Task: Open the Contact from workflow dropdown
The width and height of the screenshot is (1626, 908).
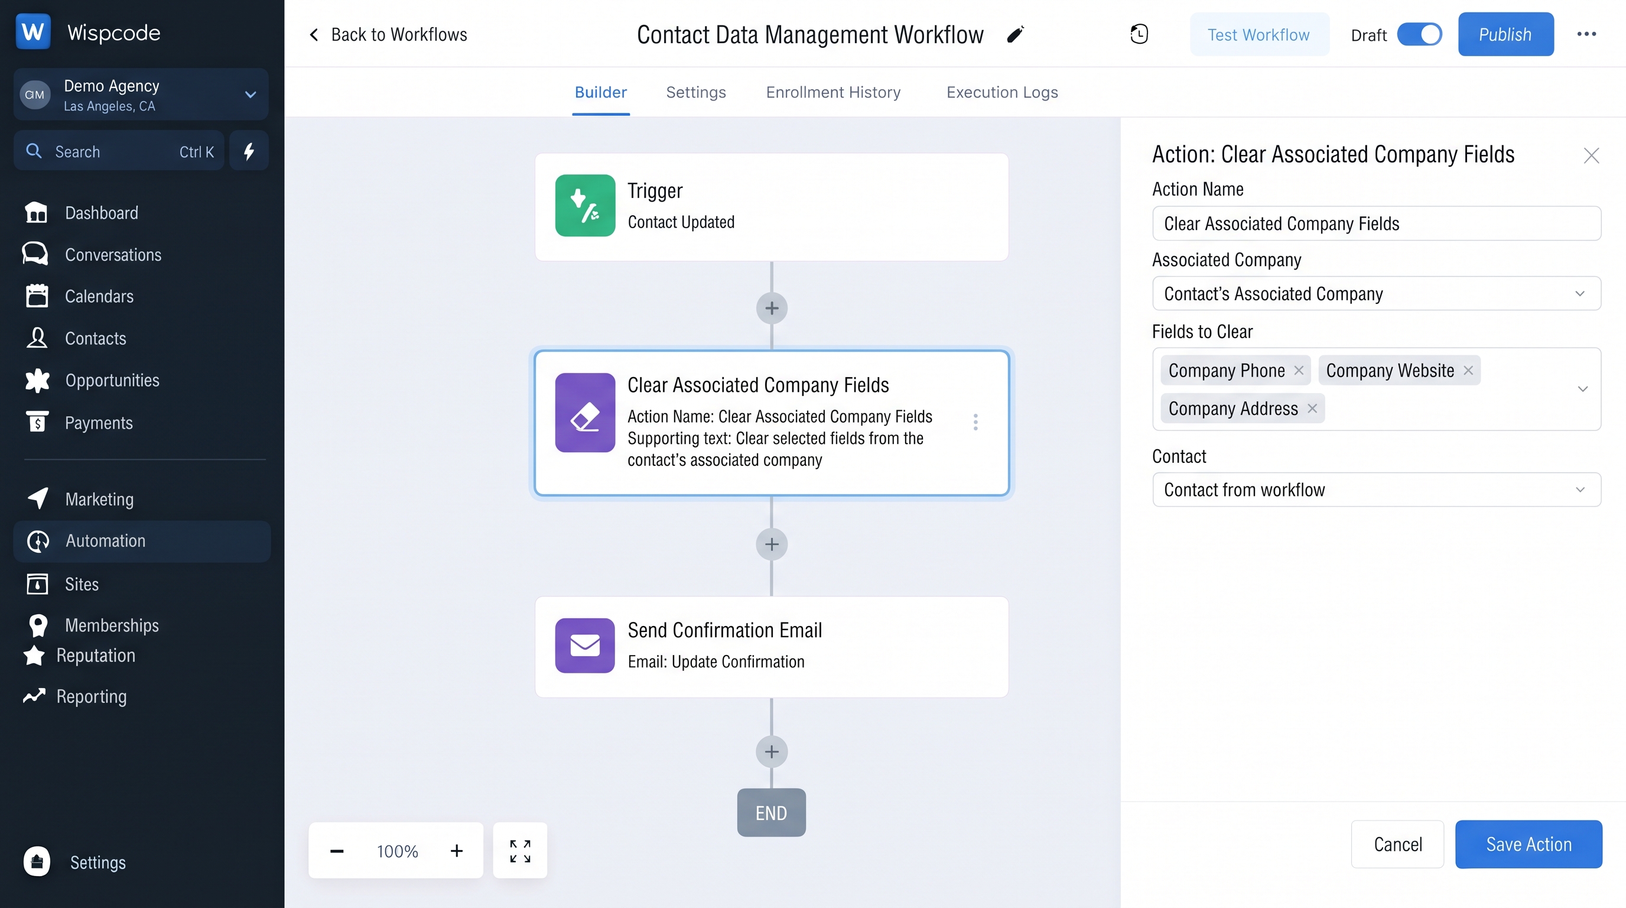Action: (1377, 489)
